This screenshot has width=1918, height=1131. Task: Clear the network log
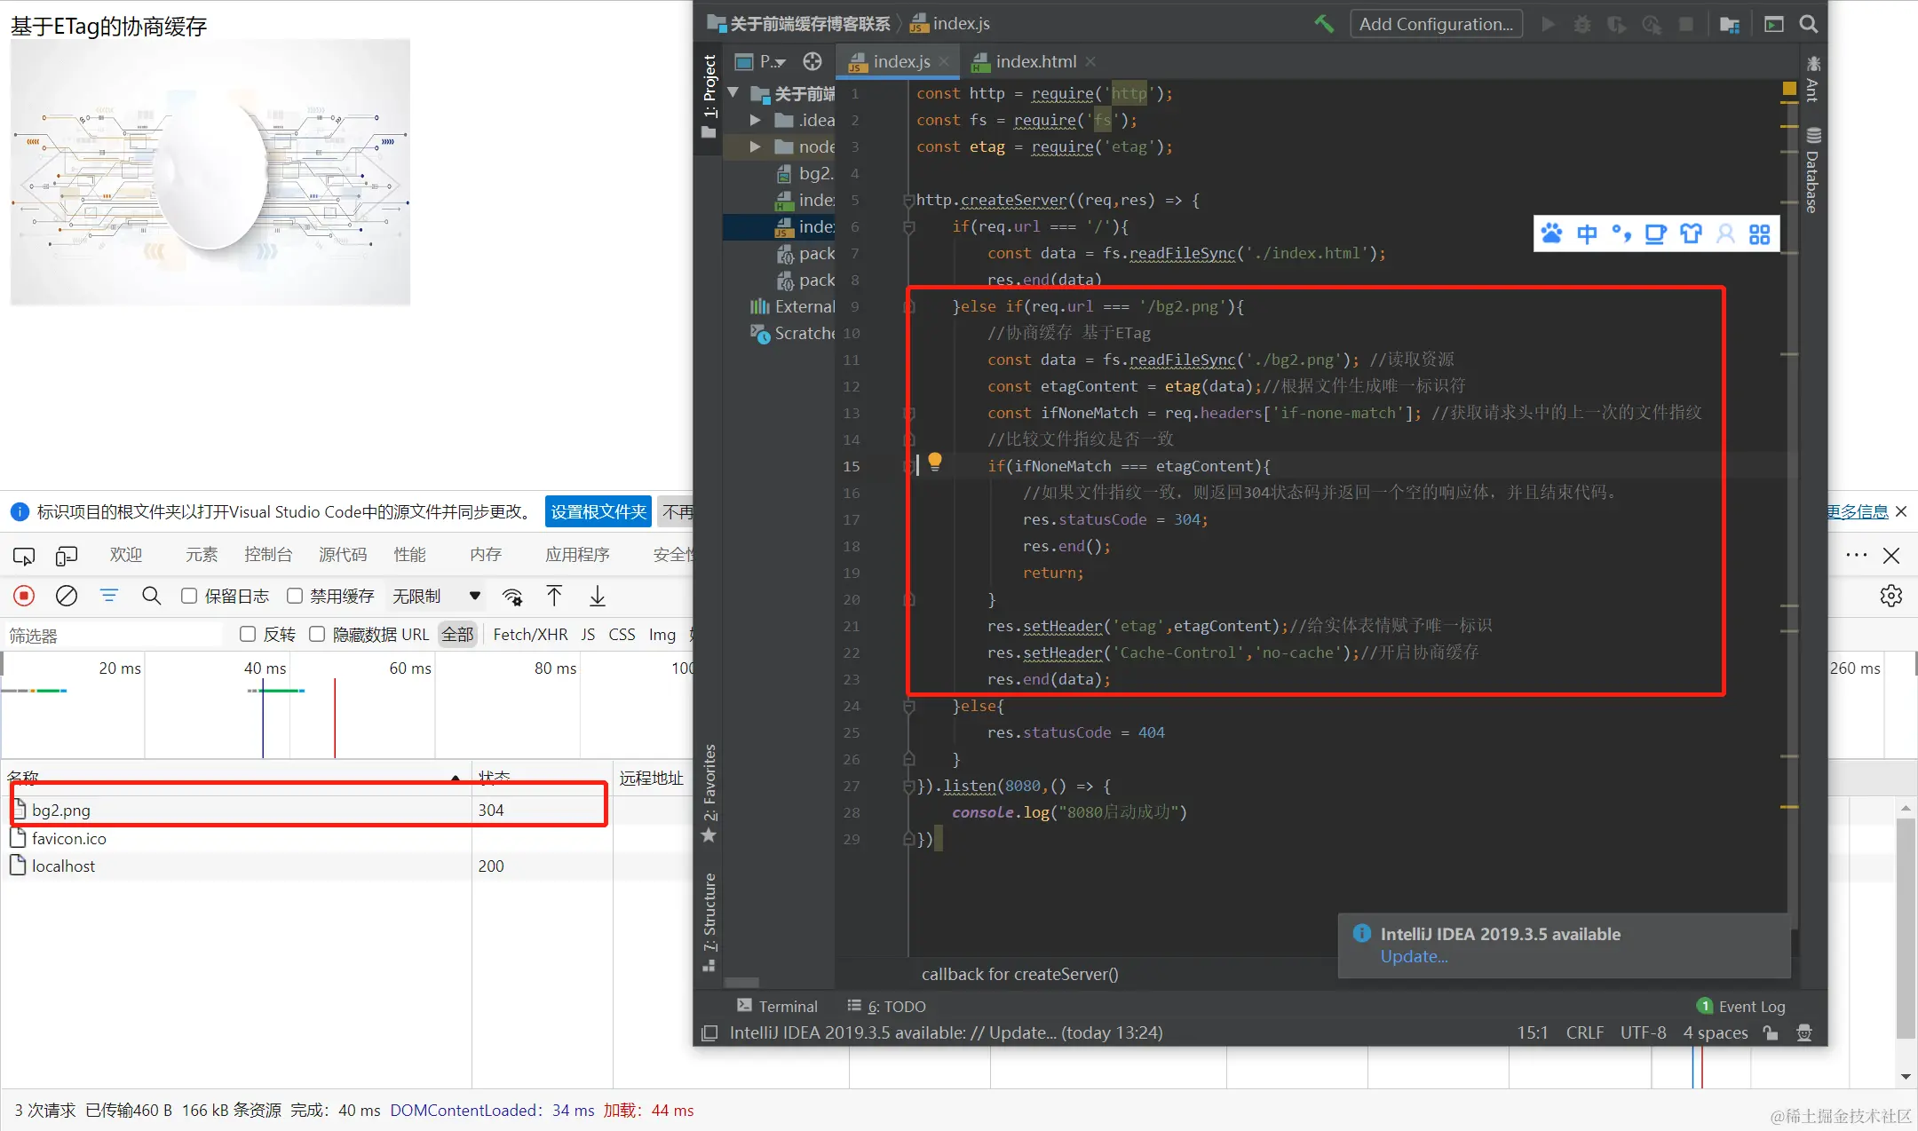(67, 596)
